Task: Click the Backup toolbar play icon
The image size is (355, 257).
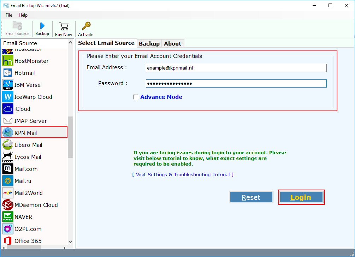Action: 42,26
